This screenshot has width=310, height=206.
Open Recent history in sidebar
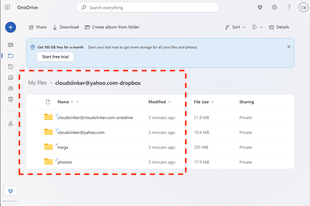[11, 67]
